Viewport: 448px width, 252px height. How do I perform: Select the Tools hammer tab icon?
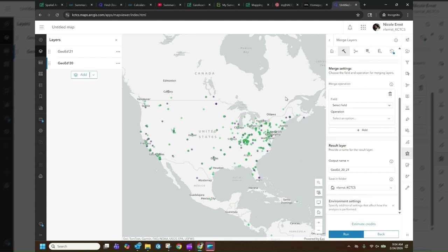point(344,51)
